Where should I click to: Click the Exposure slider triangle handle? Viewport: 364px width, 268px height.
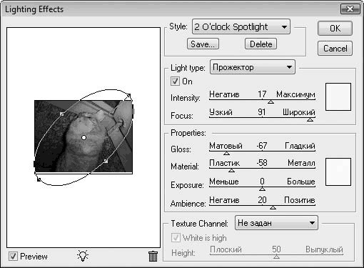click(262, 189)
